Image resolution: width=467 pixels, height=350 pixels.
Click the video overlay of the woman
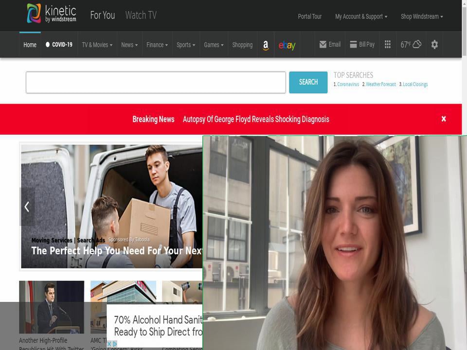(335, 243)
